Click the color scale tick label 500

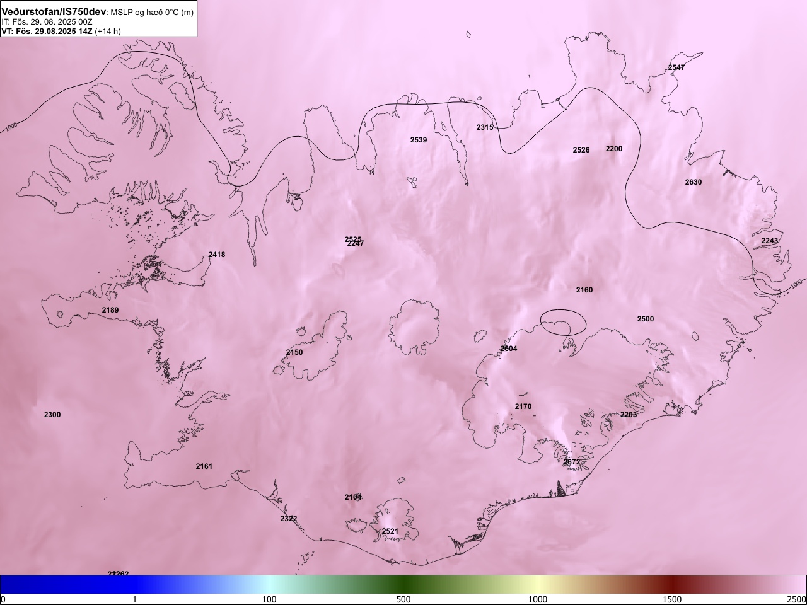coord(403,599)
